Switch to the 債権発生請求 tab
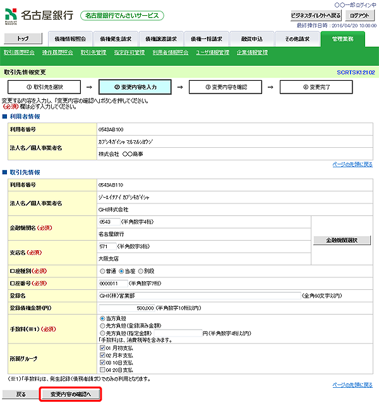Viewport: 379px width, 403px height. [x=116, y=39]
